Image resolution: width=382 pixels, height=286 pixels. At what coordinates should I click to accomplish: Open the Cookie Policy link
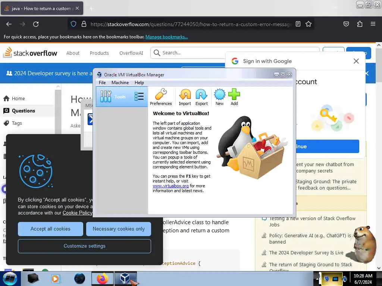tap(78, 213)
